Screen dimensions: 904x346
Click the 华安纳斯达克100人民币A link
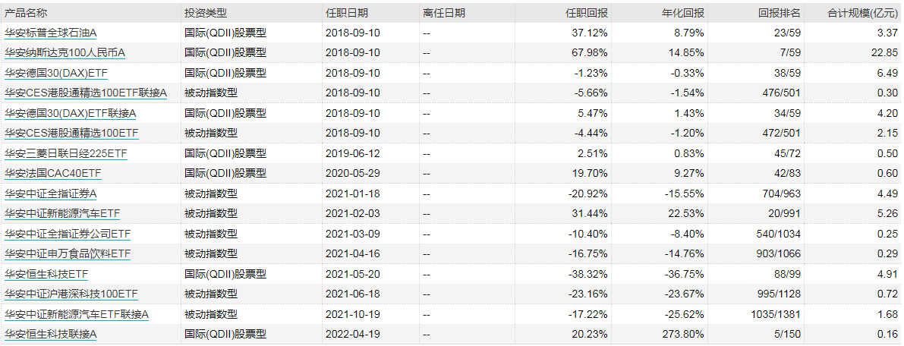coord(65,53)
